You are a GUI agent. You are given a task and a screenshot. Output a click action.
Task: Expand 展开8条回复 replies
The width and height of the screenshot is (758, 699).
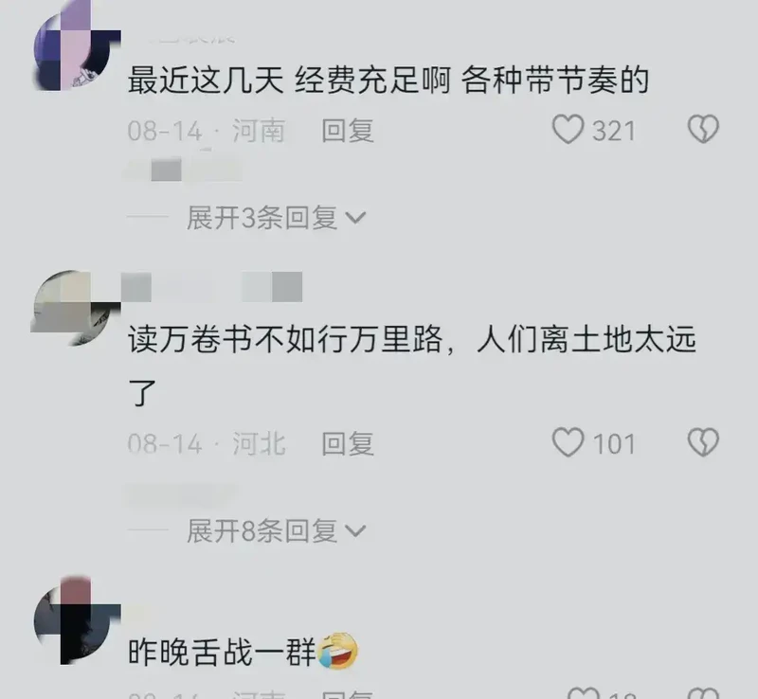[x=276, y=531]
